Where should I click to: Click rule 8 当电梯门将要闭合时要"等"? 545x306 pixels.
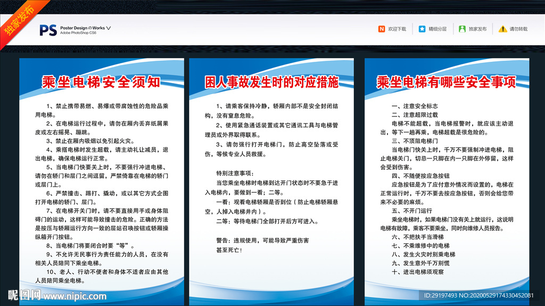click(90, 245)
